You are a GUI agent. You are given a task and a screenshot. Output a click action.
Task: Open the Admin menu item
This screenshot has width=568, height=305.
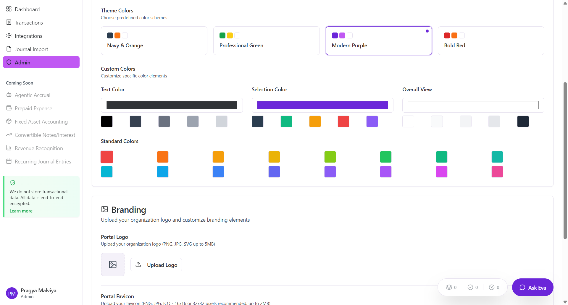[x=41, y=62]
